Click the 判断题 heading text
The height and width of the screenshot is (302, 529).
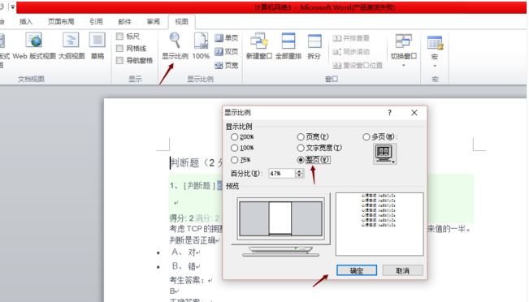click(x=196, y=163)
